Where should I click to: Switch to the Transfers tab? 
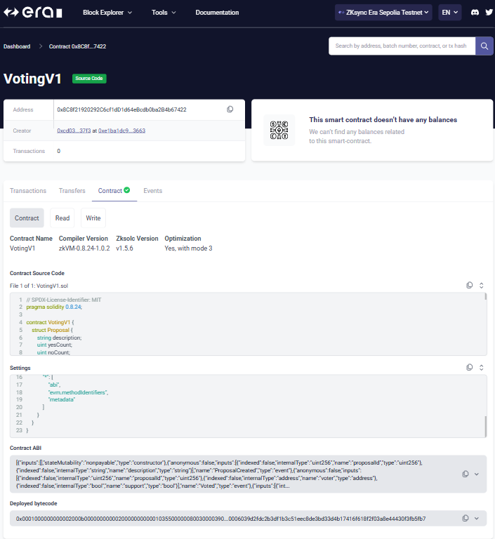[x=72, y=191]
